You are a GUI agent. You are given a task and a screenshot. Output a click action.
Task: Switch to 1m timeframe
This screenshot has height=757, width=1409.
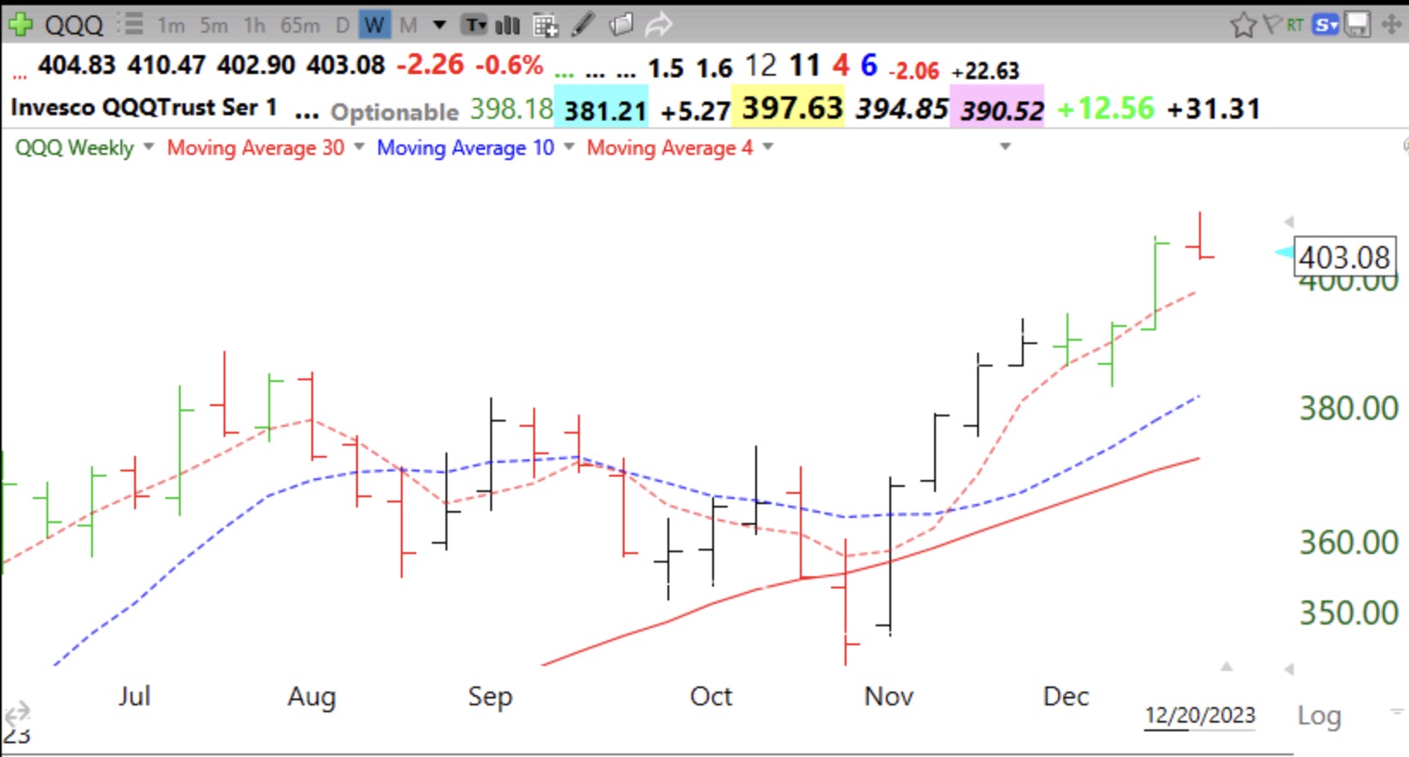pyautogui.click(x=171, y=26)
